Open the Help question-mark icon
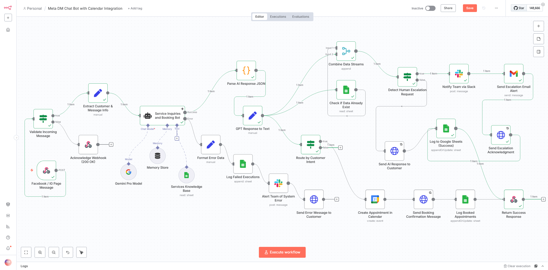Image resolution: width=548 pixels, height=270 pixels. coord(8,237)
